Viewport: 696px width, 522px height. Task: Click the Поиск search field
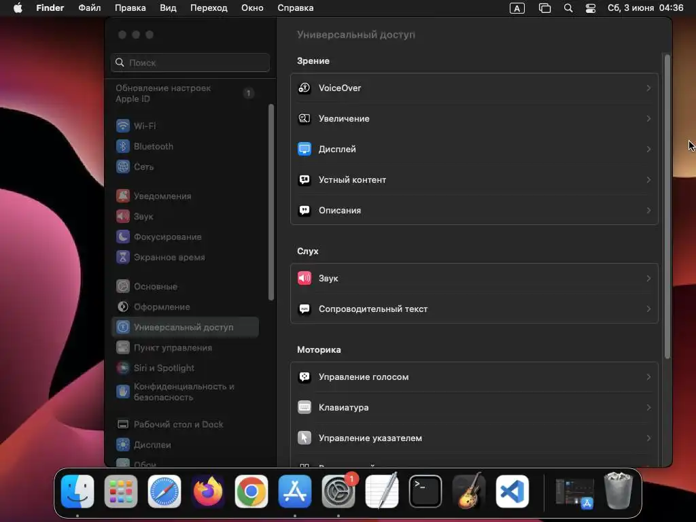tap(190, 63)
